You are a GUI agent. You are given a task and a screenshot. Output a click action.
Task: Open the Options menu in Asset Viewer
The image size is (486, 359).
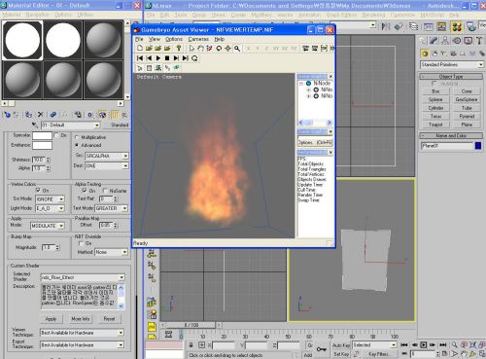pos(174,39)
